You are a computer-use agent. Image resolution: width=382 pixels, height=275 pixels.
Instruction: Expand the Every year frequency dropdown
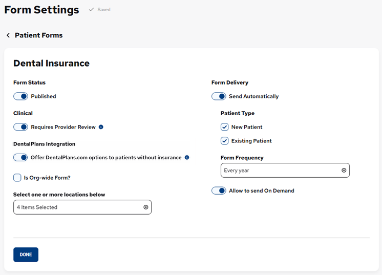(x=279, y=171)
